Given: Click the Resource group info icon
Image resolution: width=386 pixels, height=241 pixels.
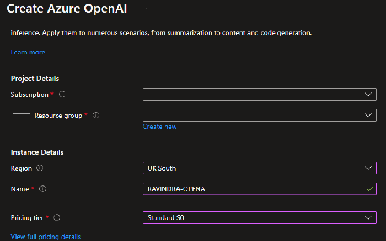Looking at the screenshot, I should click(x=96, y=116).
